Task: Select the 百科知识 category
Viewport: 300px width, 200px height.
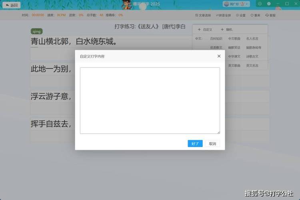Action: tap(216, 39)
